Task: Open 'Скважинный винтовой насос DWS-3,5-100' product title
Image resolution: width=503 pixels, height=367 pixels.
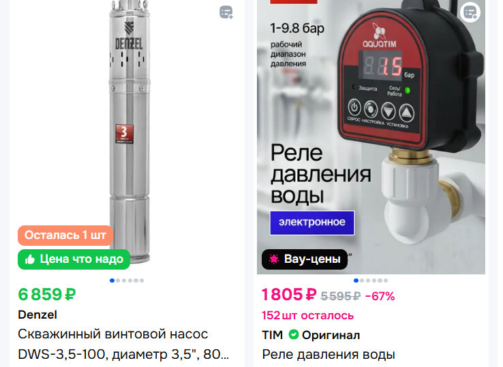Action: pyautogui.click(x=123, y=345)
